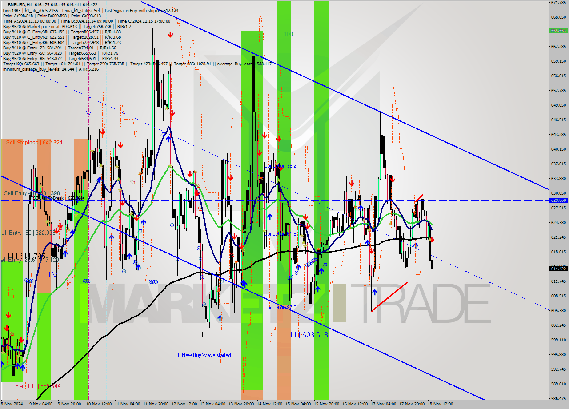
Task: Click price axis value 640.150
Action: [558, 149]
